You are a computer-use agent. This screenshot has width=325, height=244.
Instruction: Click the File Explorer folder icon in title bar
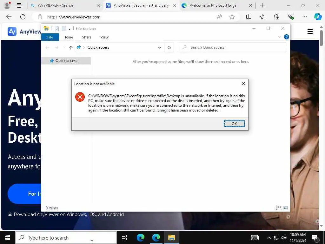tap(46, 28)
